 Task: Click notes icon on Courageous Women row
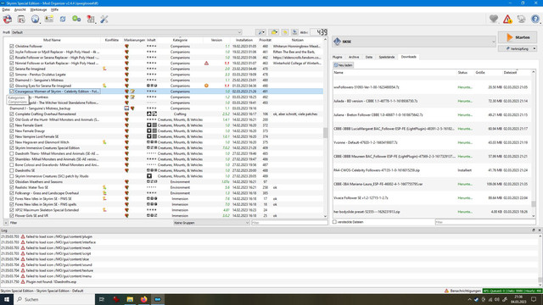point(132,91)
